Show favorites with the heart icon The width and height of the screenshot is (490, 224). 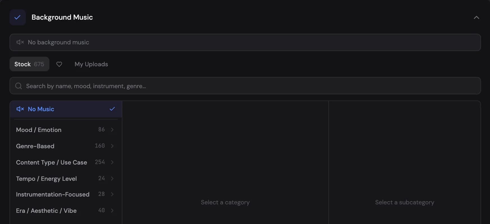59,64
